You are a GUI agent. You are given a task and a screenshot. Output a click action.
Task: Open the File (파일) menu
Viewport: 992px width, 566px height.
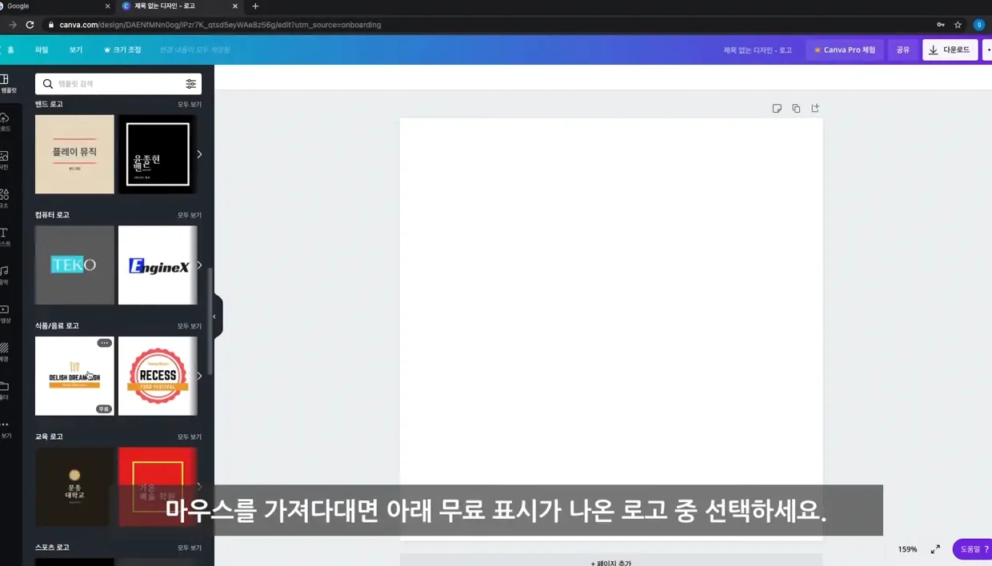click(42, 50)
